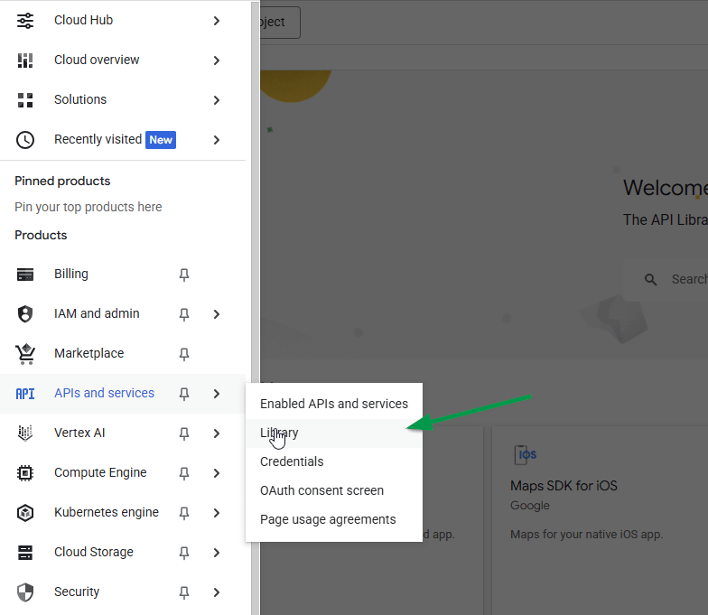Expand the APIs and services submenu arrow

click(217, 394)
